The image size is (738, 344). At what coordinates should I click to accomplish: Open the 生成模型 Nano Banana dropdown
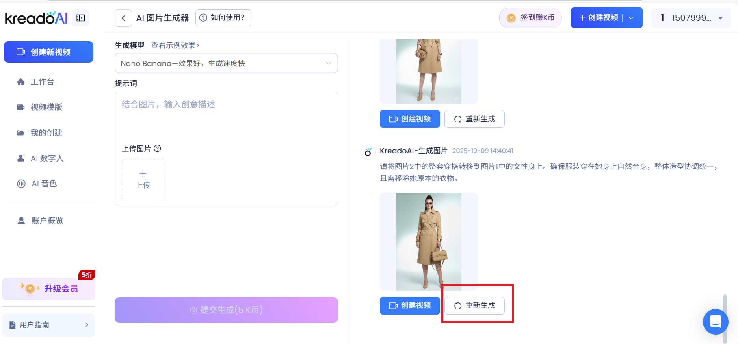(226, 63)
